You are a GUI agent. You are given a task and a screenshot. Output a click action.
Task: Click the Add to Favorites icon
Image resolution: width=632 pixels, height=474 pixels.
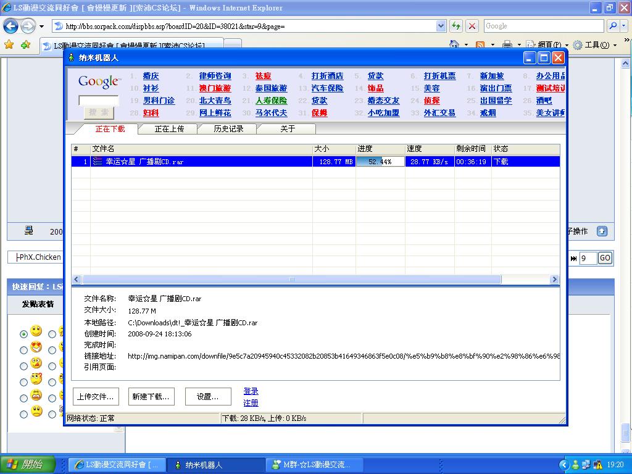[x=25, y=44]
